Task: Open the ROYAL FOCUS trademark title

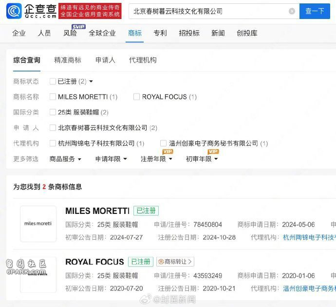Action: click(x=94, y=262)
